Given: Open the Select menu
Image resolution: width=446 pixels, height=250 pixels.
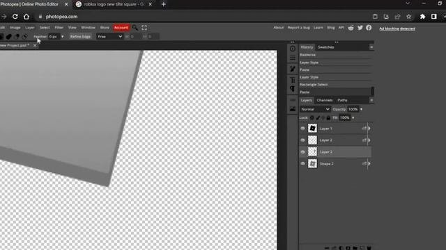Looking at the screenshot, I should [45, 28].
